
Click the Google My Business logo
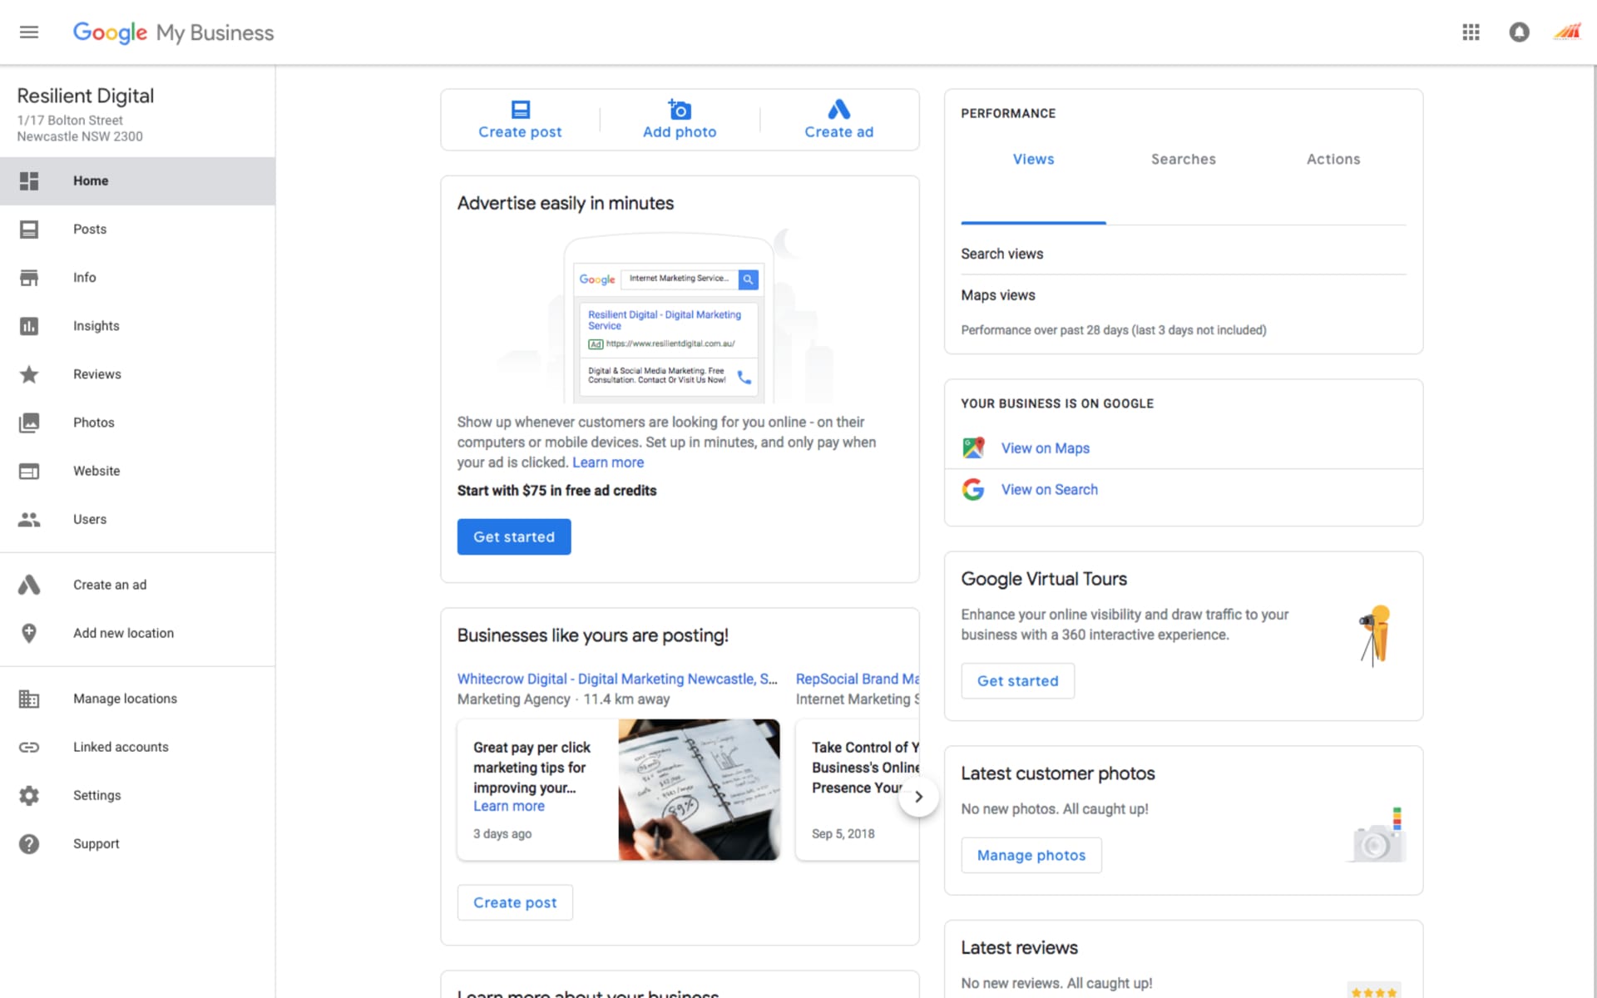[173, 32]
